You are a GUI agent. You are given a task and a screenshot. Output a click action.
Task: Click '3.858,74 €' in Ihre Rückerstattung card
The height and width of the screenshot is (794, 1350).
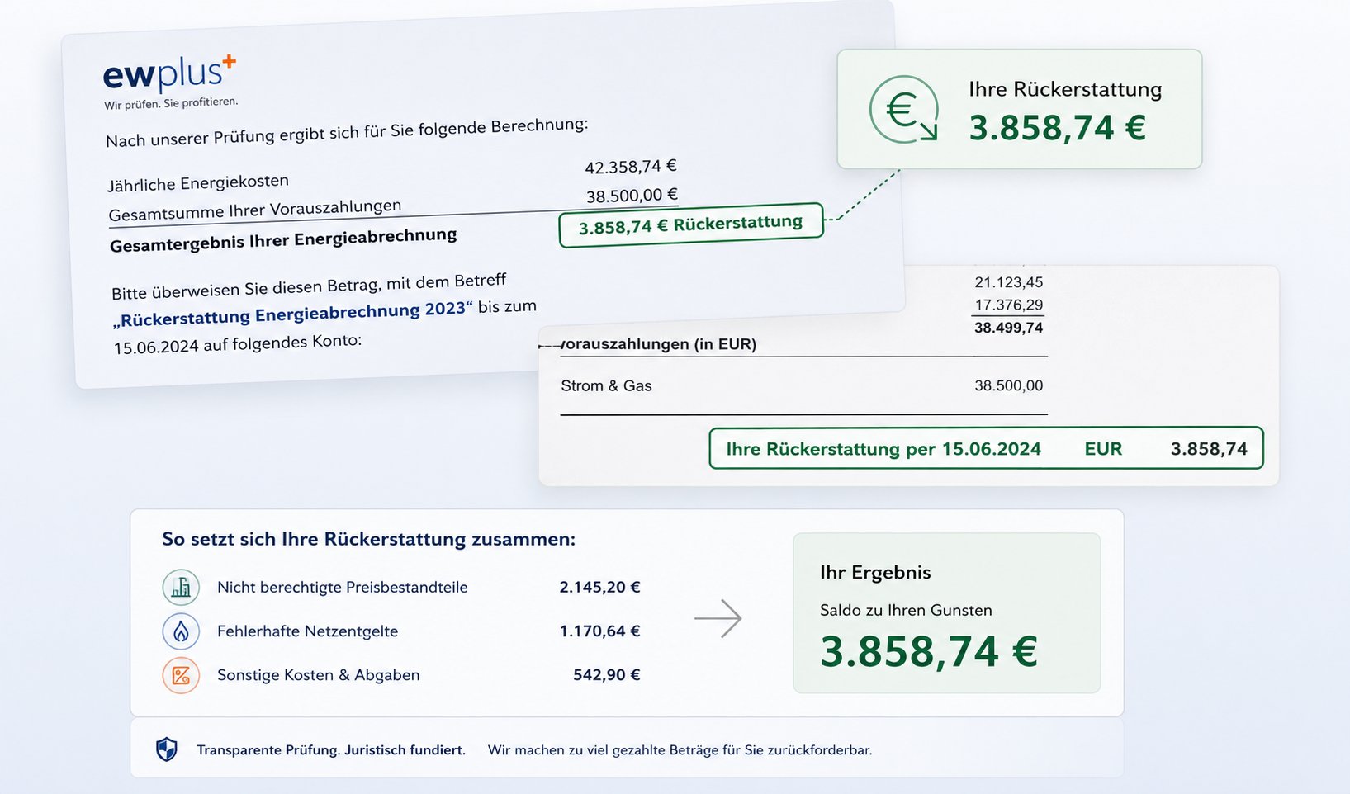(1057, 128)
